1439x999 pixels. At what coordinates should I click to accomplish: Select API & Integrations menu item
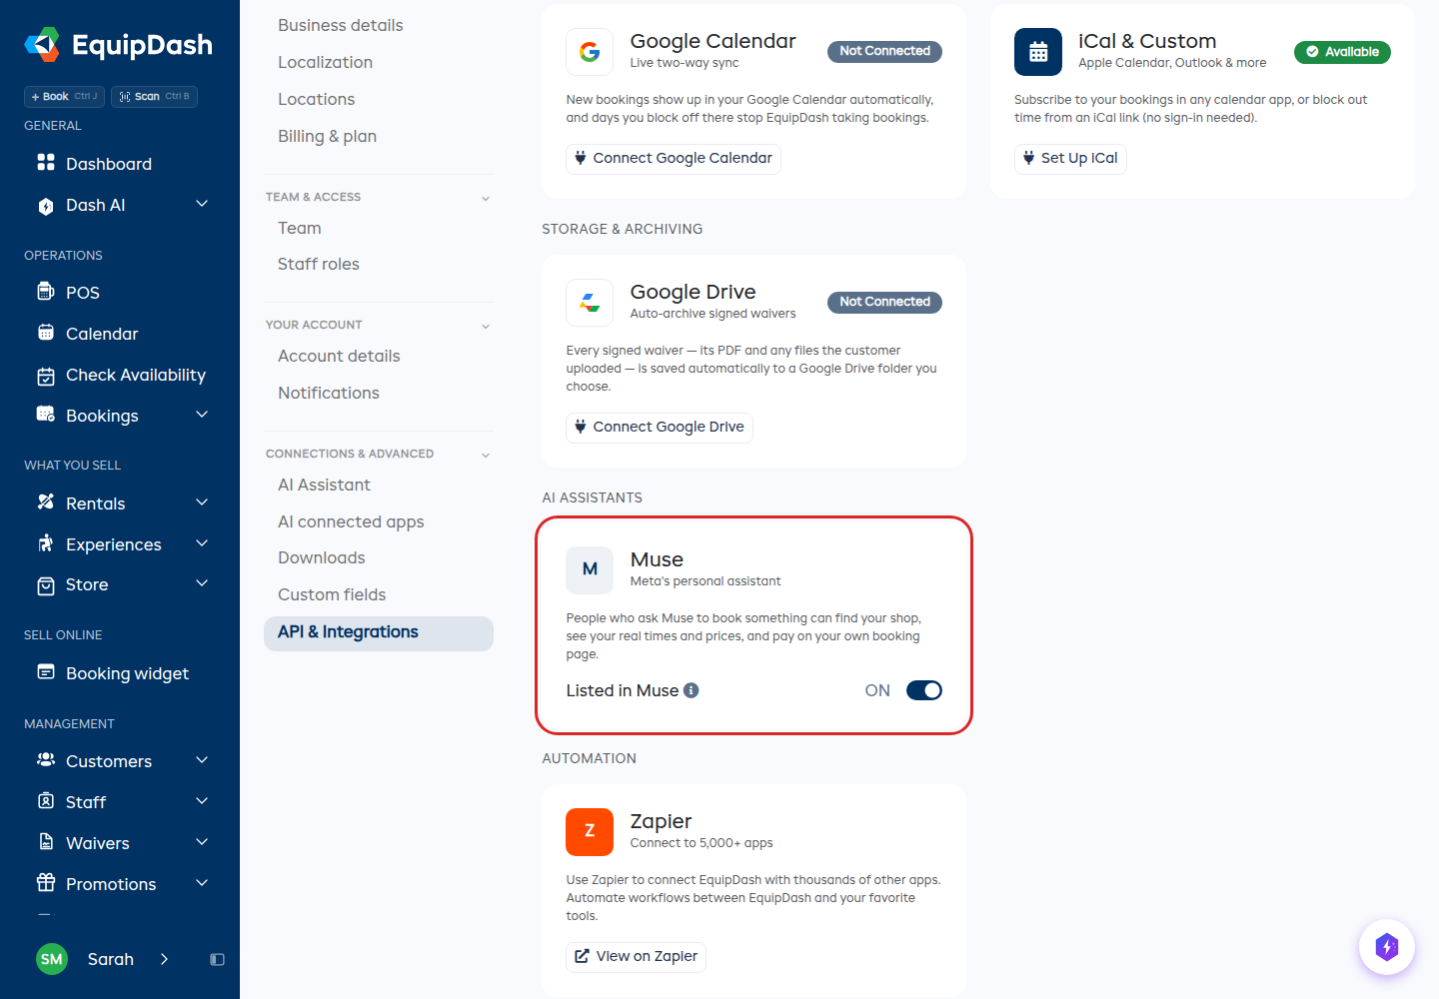click(379, 633)
